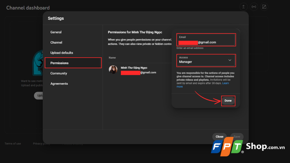Image resolution: width=290 pixels, height=163 pixels.
Task: Open the Community settings tab
Action: click(x=59, y=74)
